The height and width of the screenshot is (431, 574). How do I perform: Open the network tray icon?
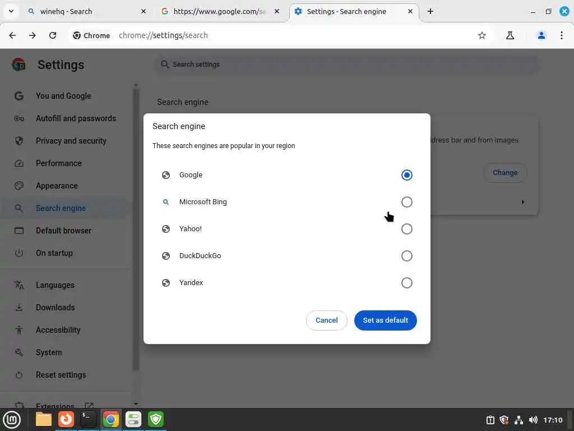pyautogui.click(x=519, y=420)
